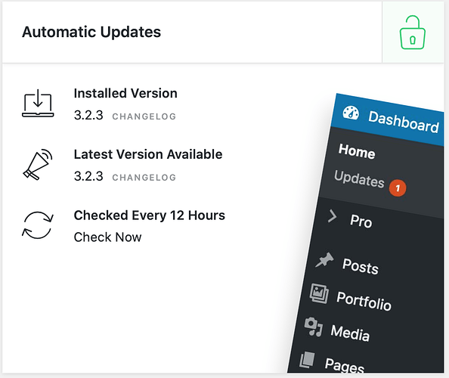Click the megaphone announcement icon
The image size is (449, 378).
pyautogui.click(x=38, y=164)
